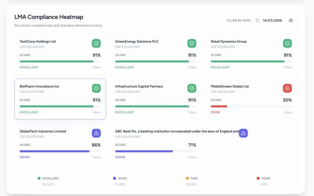Click TechCorp Holdings green check status icon

[96, 43]
